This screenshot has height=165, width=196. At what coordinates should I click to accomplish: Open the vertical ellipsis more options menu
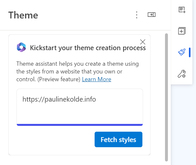pos(137,15)
